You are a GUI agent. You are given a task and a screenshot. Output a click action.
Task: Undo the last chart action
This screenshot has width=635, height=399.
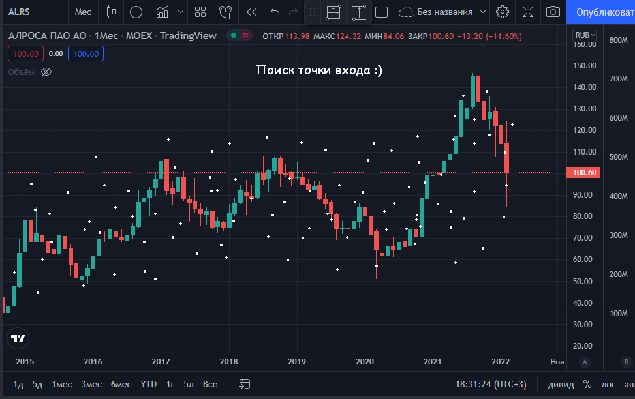pos(275,12)
